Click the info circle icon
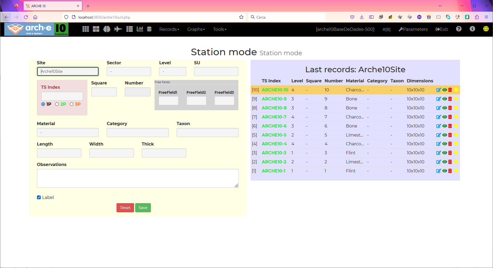The width and height of the screenshot is (493, 268). click(x=472, y=29)
